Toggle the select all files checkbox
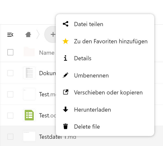 coord(10,52)
